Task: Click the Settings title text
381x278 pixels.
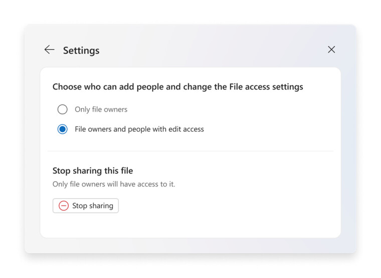Action: coord(81,51)
